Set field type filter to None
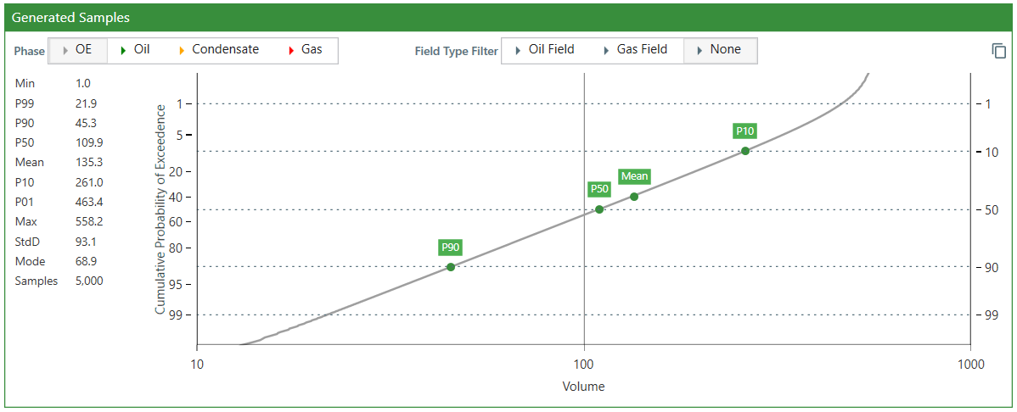 720,50
